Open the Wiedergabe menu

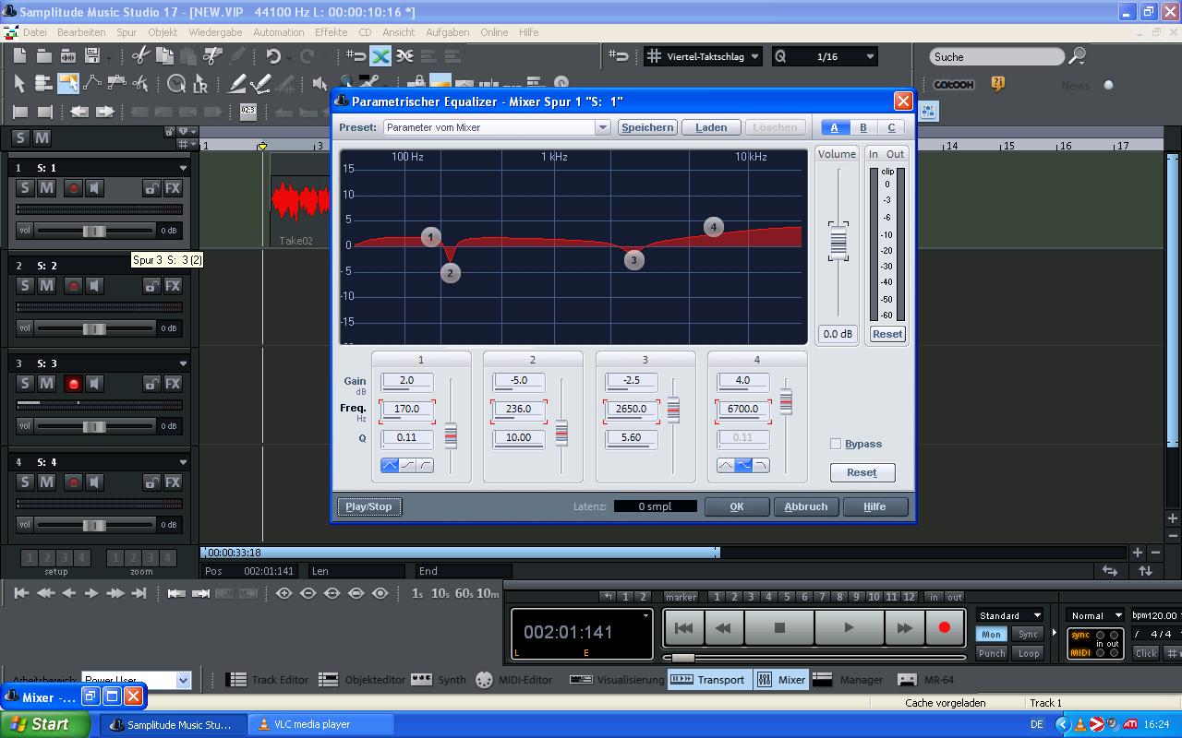pos(215,31)
